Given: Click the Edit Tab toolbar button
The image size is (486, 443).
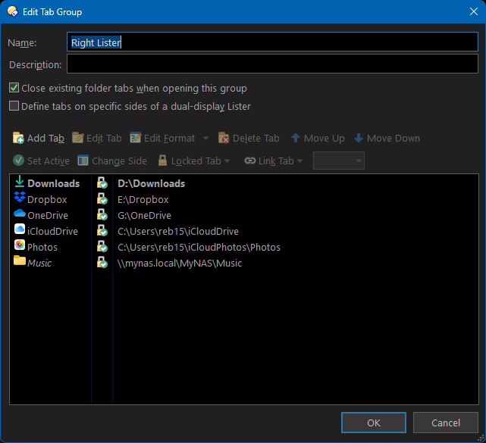Looking at the screenshot, I should click(97, 138).
